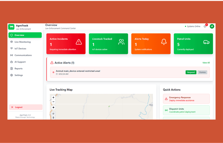
Task: Zoom in on the Live Tracking Map
Action: click(x=53, y=97)
